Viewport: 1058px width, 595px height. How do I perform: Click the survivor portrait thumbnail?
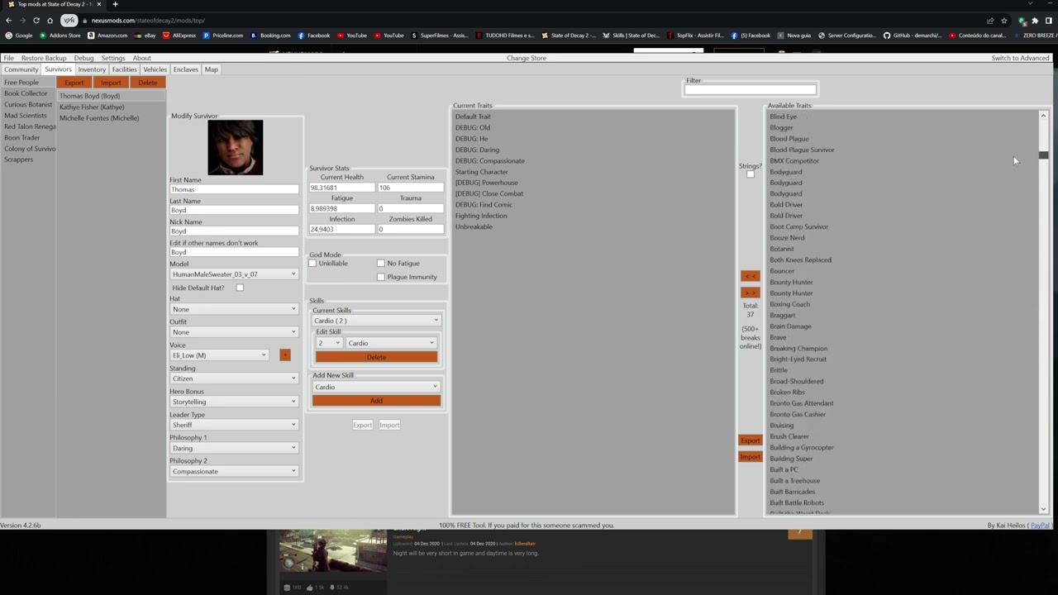click(x=236, y=148)
